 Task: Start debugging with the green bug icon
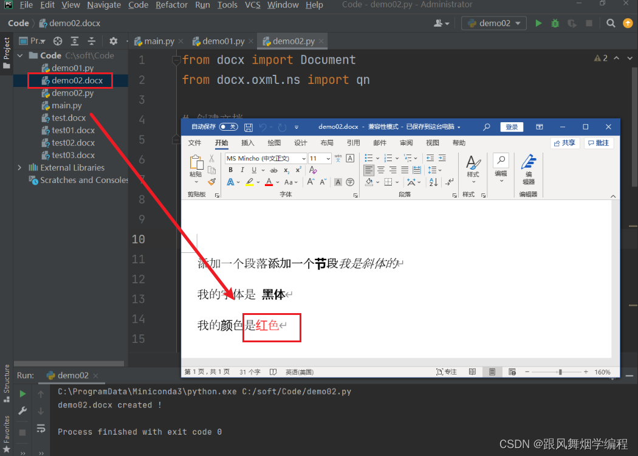tap(555, 23)
